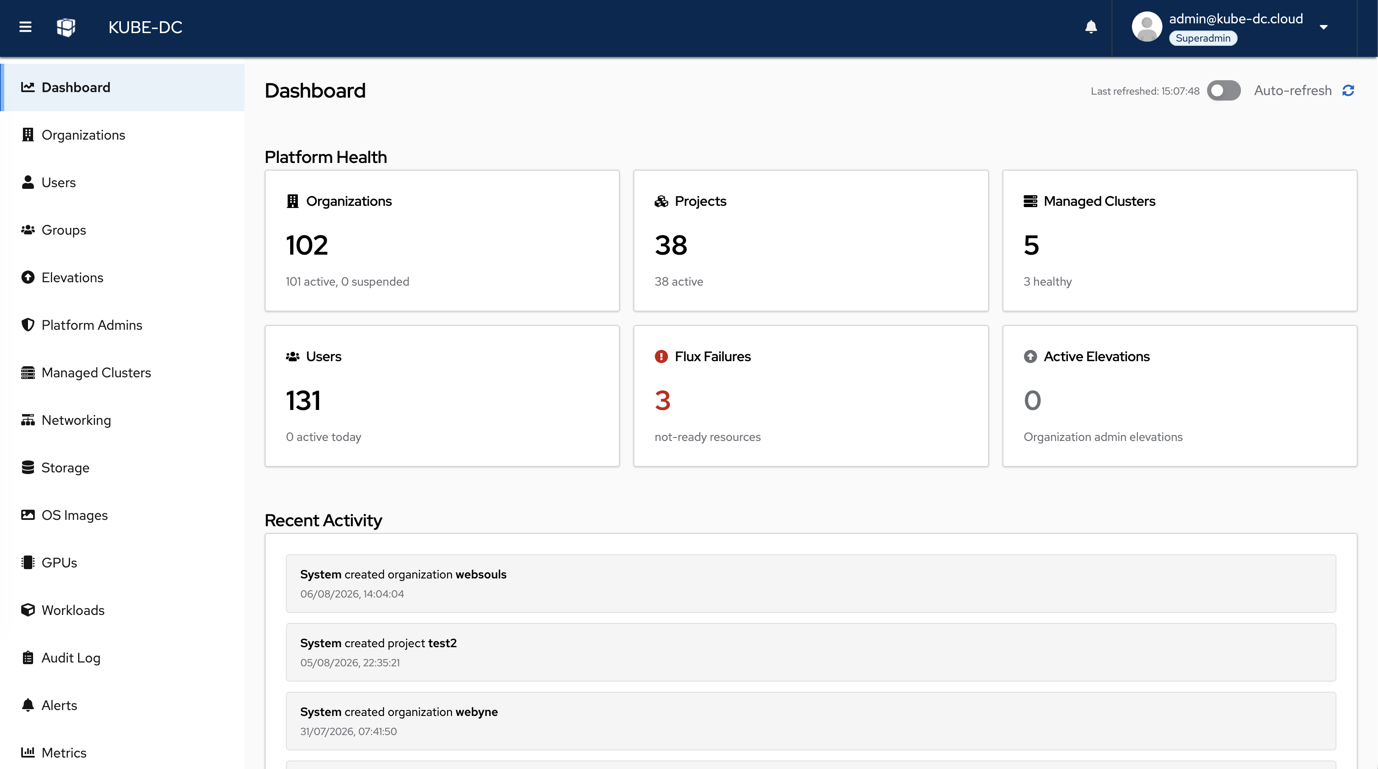Click the Users card people icon
Screen dimensions: 1378x769
tap(292, 356)
